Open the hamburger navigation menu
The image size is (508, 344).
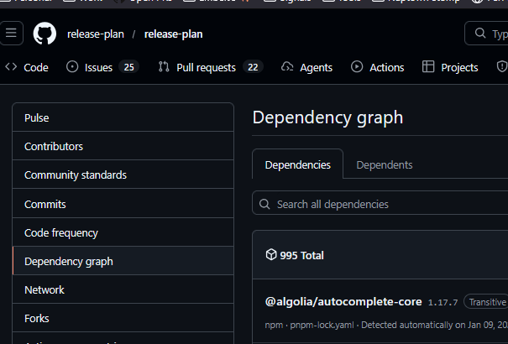pos(11,33)
